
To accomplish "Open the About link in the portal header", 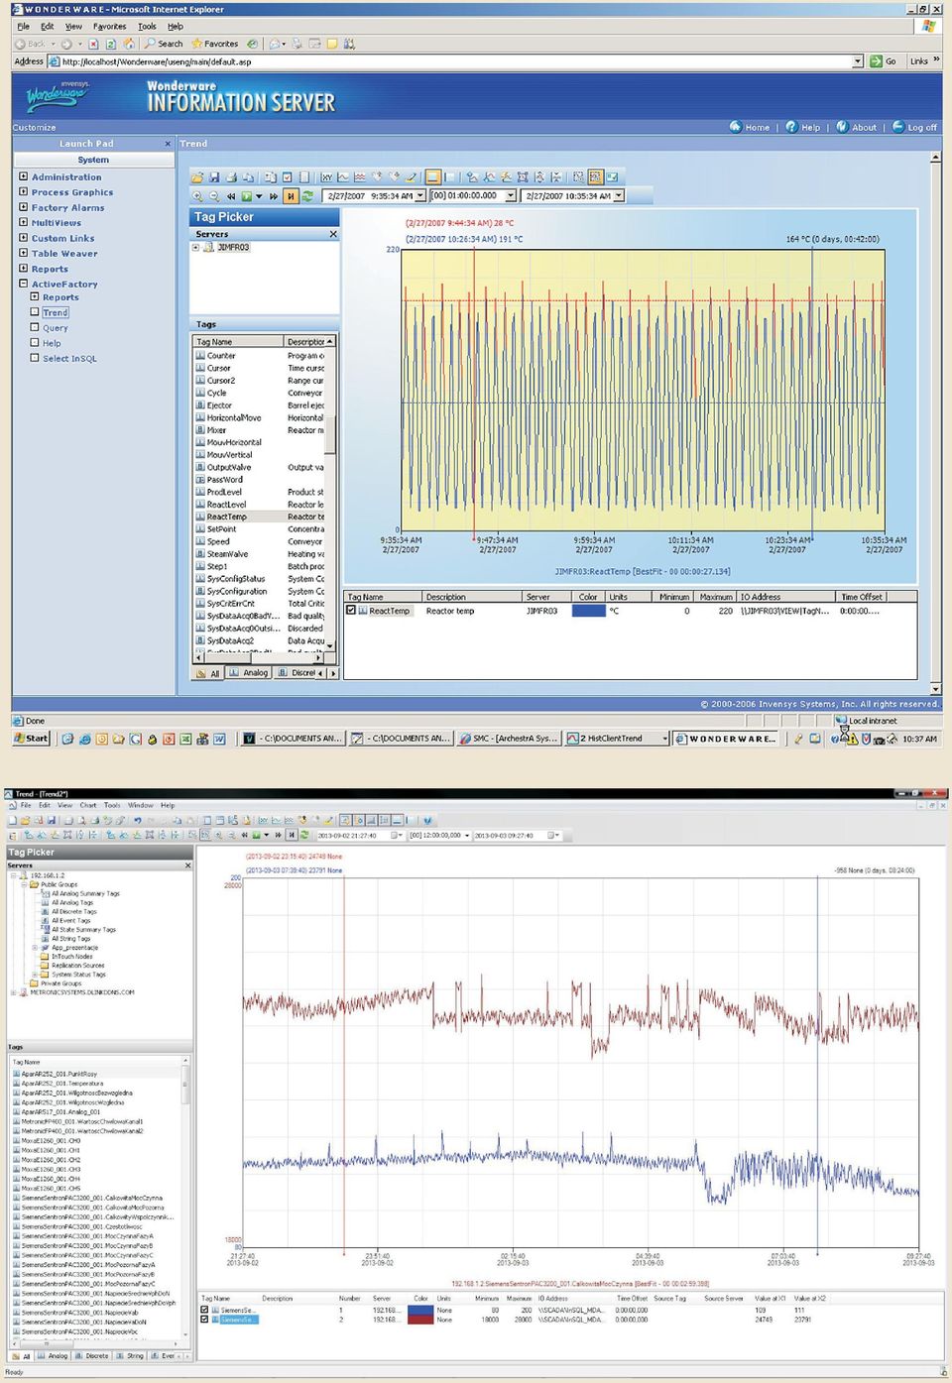I will [857, 127].
